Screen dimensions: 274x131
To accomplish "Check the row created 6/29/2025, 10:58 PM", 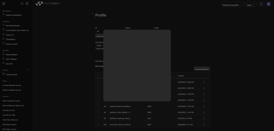I will coord(98,81).
